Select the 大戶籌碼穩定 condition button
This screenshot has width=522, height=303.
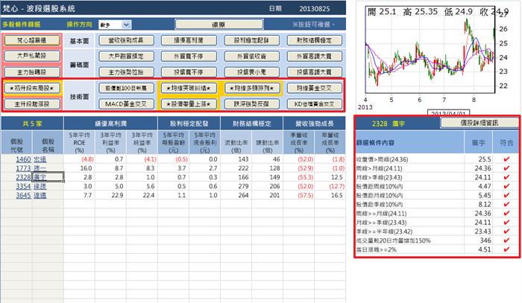[x=126, y=56]
